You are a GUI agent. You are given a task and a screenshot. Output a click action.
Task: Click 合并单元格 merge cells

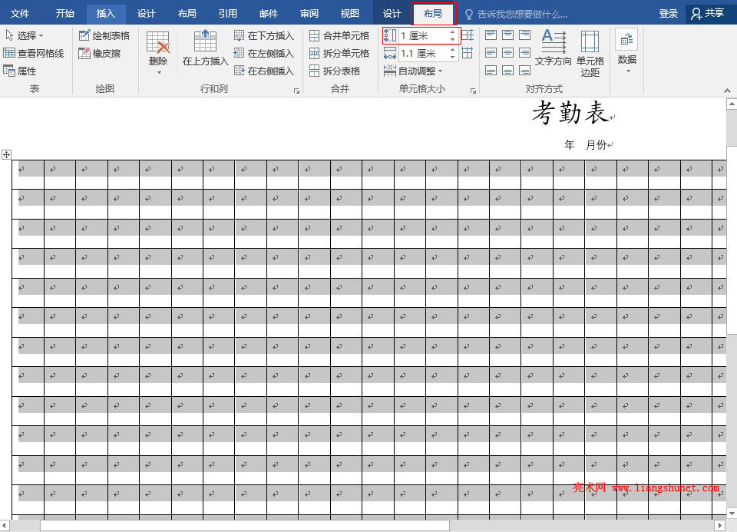339,35
